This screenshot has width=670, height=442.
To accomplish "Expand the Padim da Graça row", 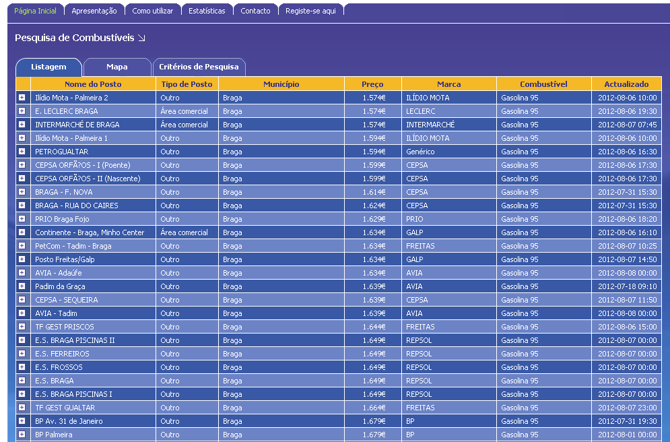I will pos(22,286).
